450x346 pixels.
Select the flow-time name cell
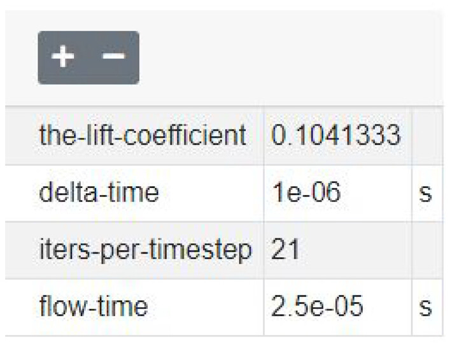click(x=93, y=307)
